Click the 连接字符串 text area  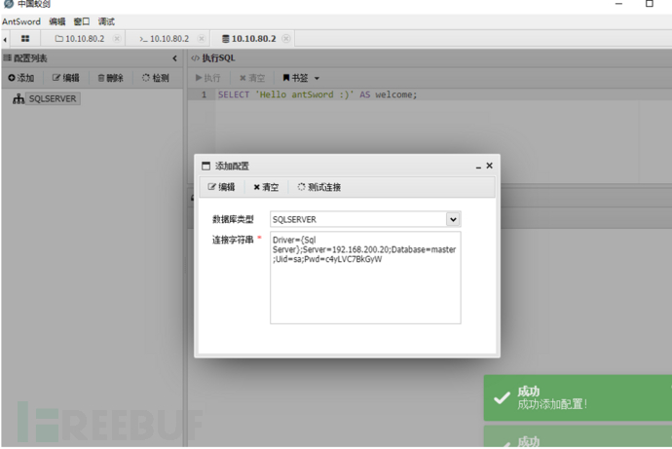coord(365,278)
